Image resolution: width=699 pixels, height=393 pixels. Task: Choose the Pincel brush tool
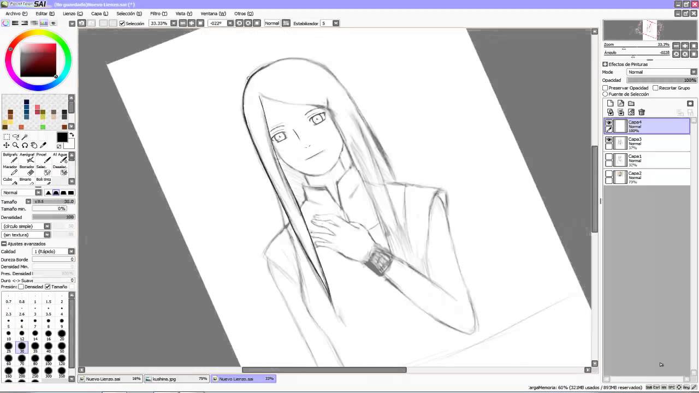(x=43, y=158)
